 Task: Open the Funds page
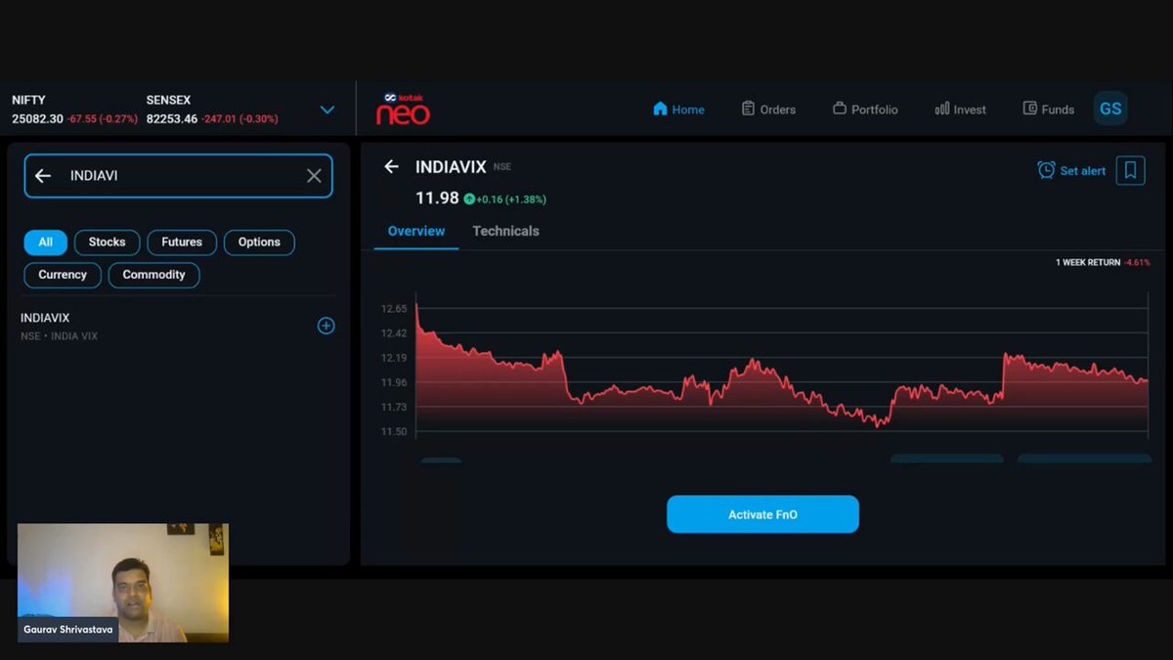pos(1048,110)
